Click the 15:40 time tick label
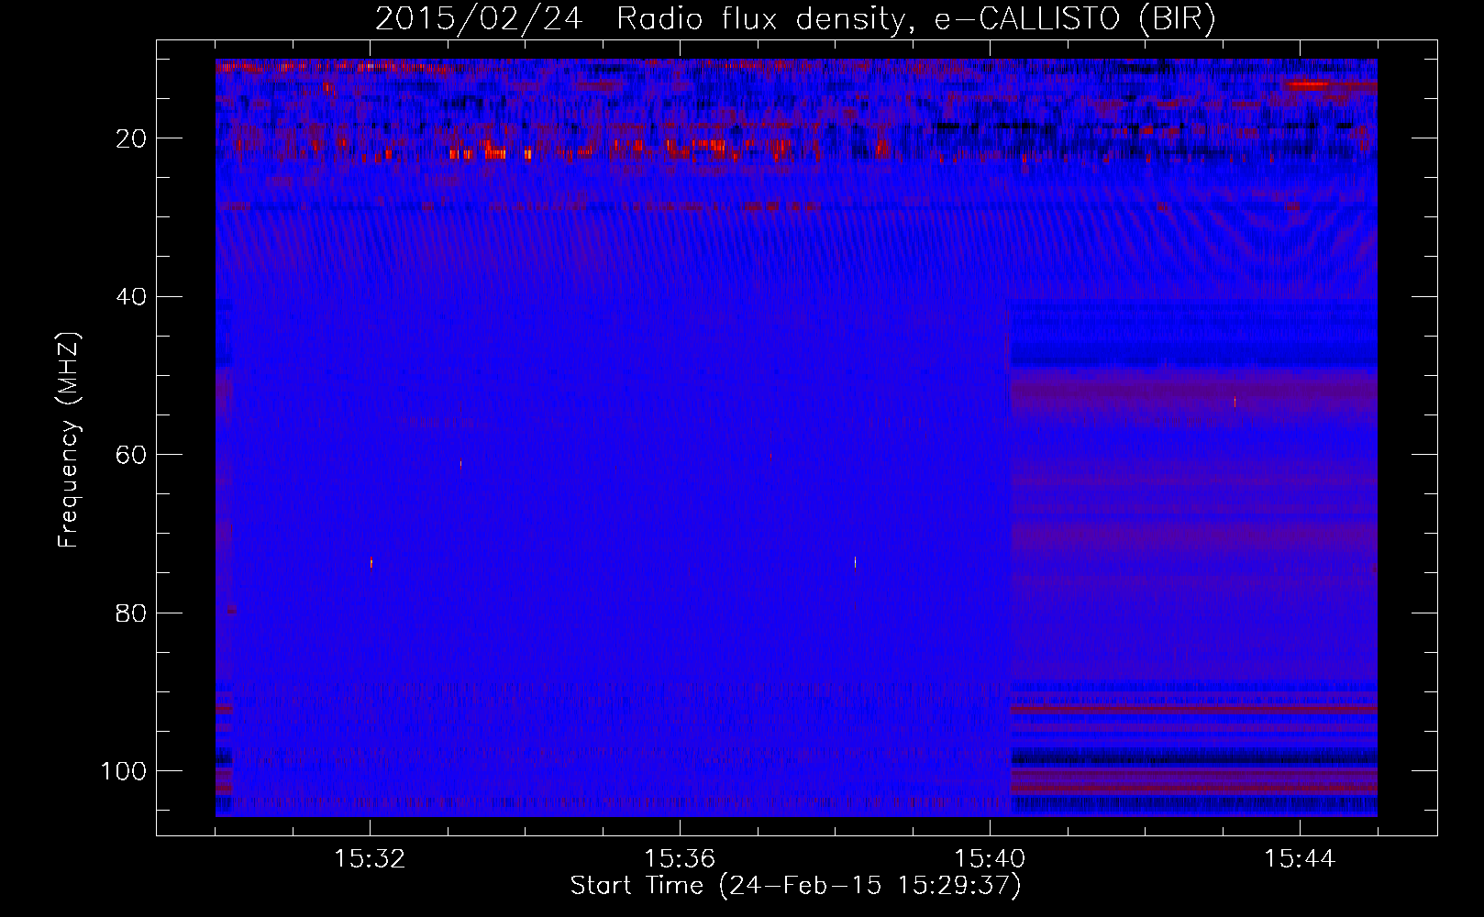The width and height of the screenshot is (1484, 917). tap(990, 859)
